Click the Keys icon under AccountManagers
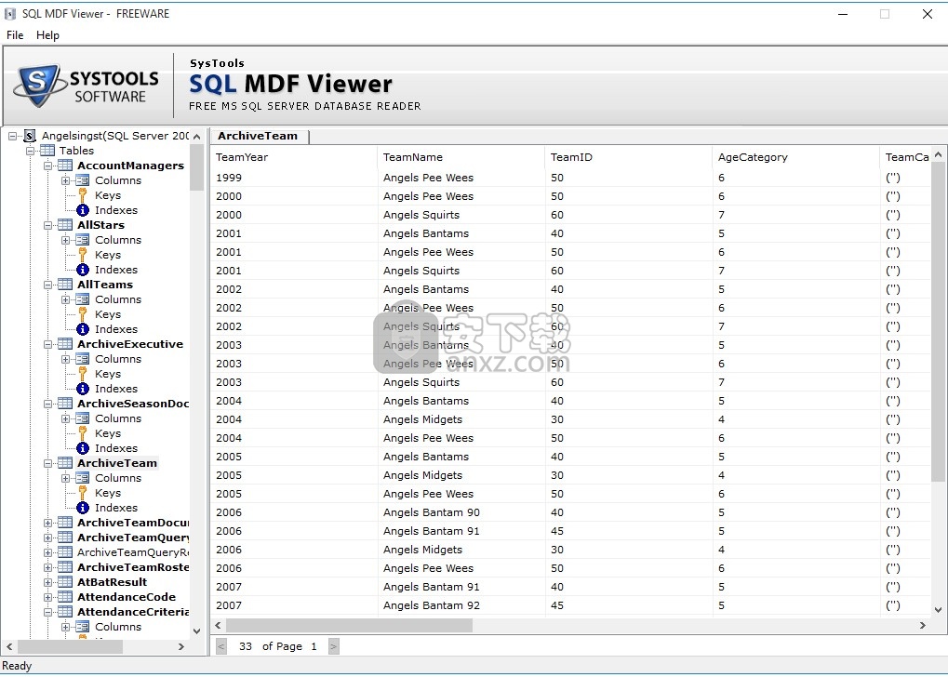This screenshot has height=677, width=948. [x=83, y=195]
